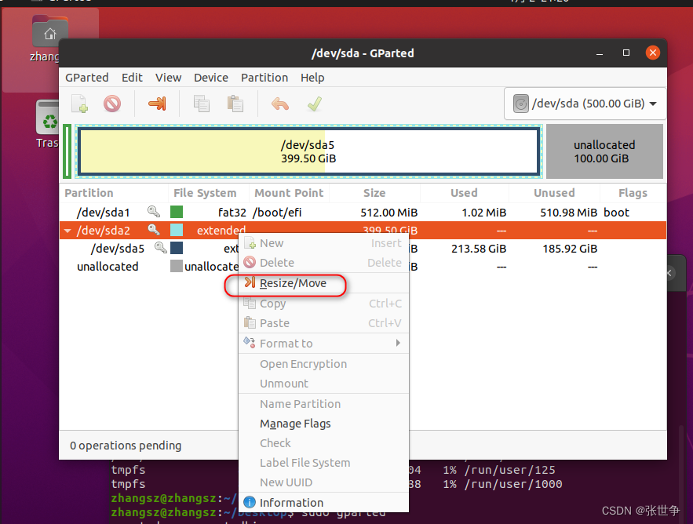693x524 pixels.
Task: Click the Copy entry in context menu
Action: pyautogui.click(x=323, y=304)
